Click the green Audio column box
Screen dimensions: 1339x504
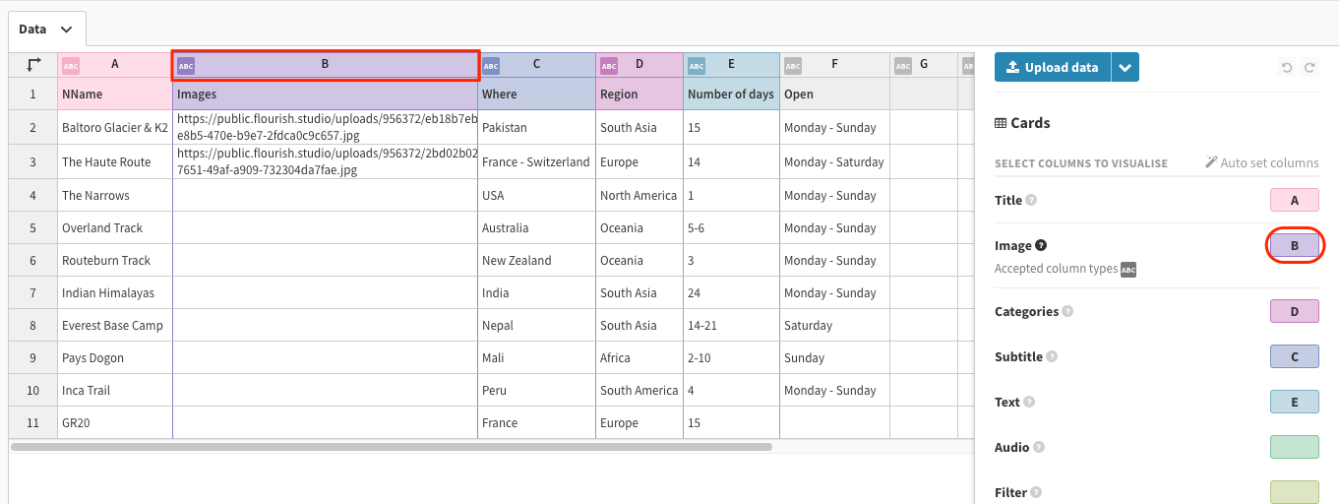[1294, 448]
